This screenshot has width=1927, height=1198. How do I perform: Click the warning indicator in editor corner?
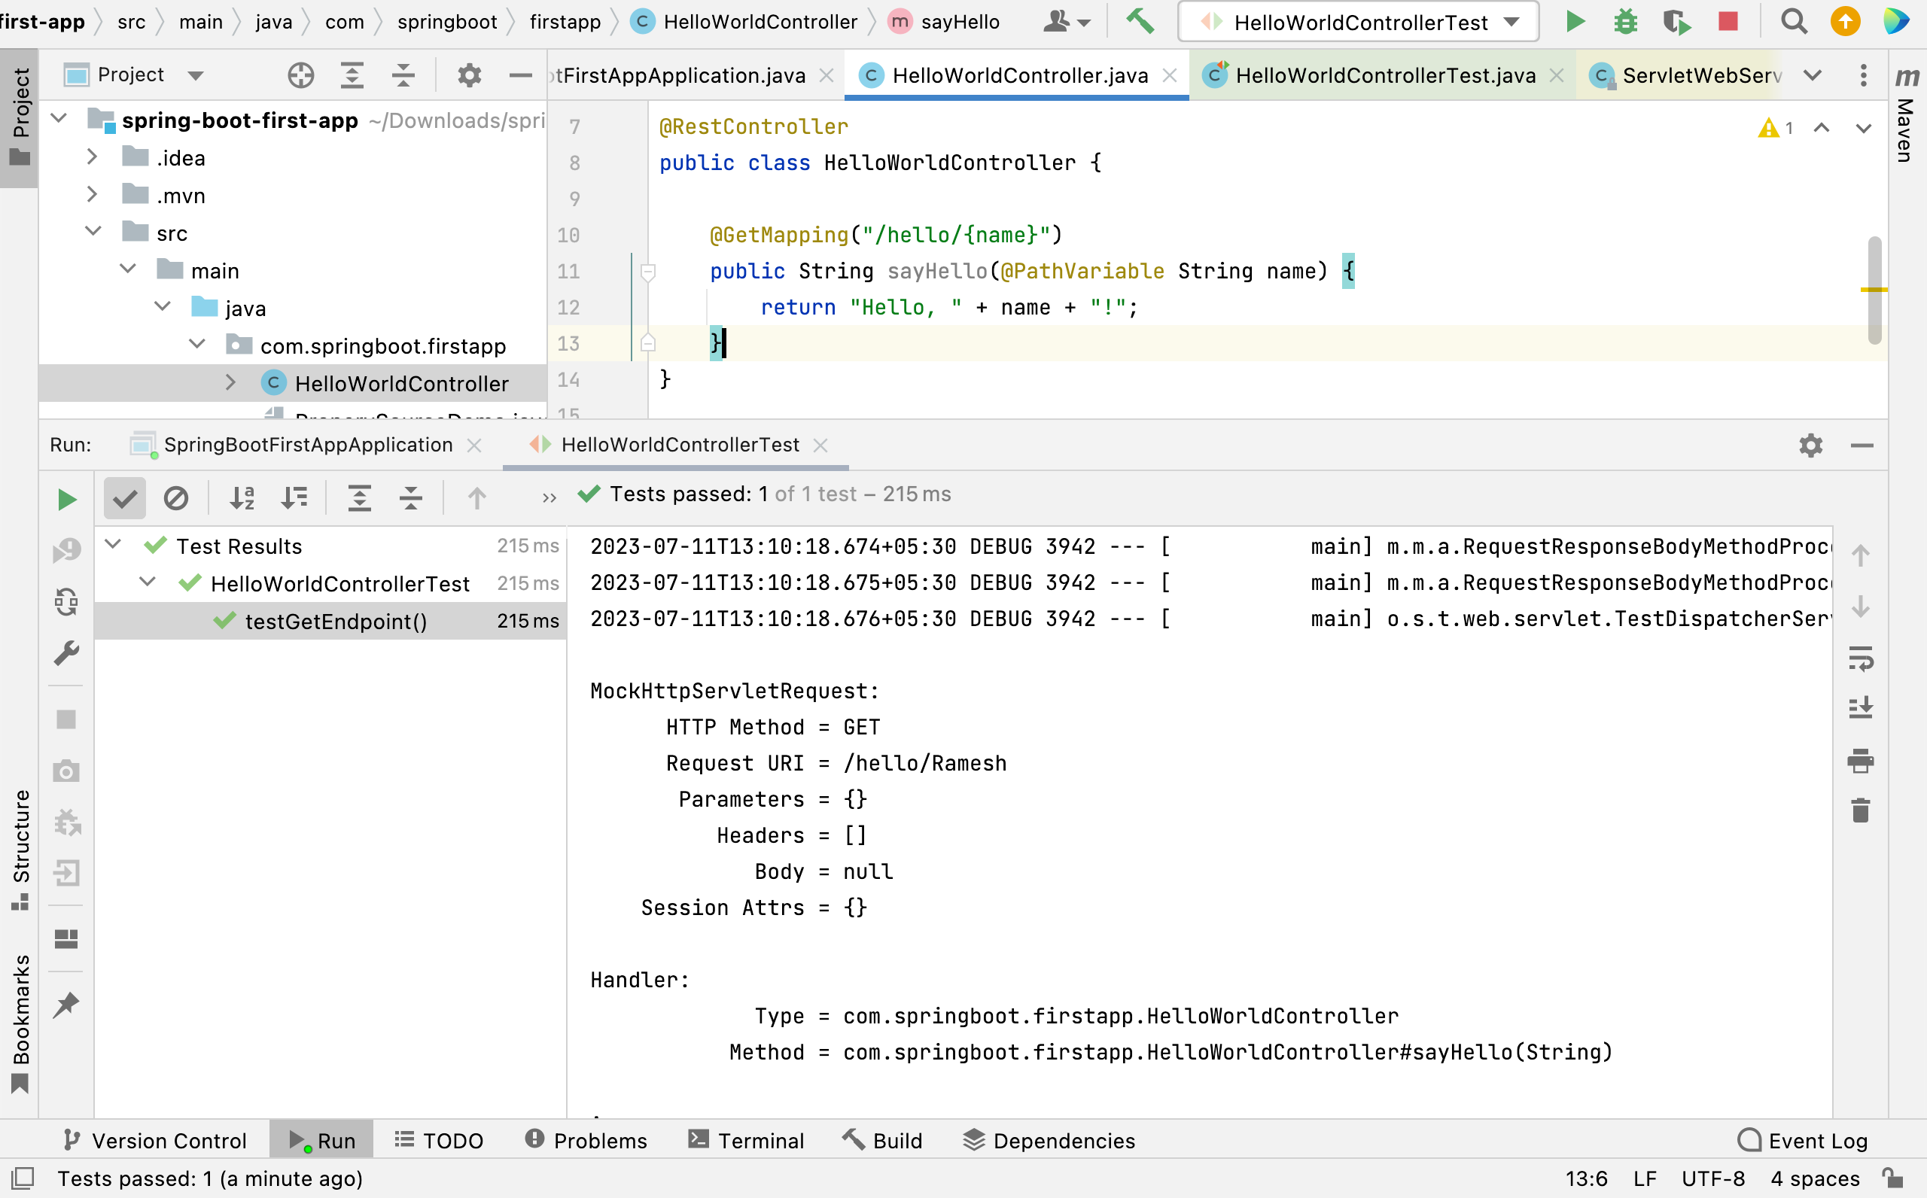tap(1775, 128)
